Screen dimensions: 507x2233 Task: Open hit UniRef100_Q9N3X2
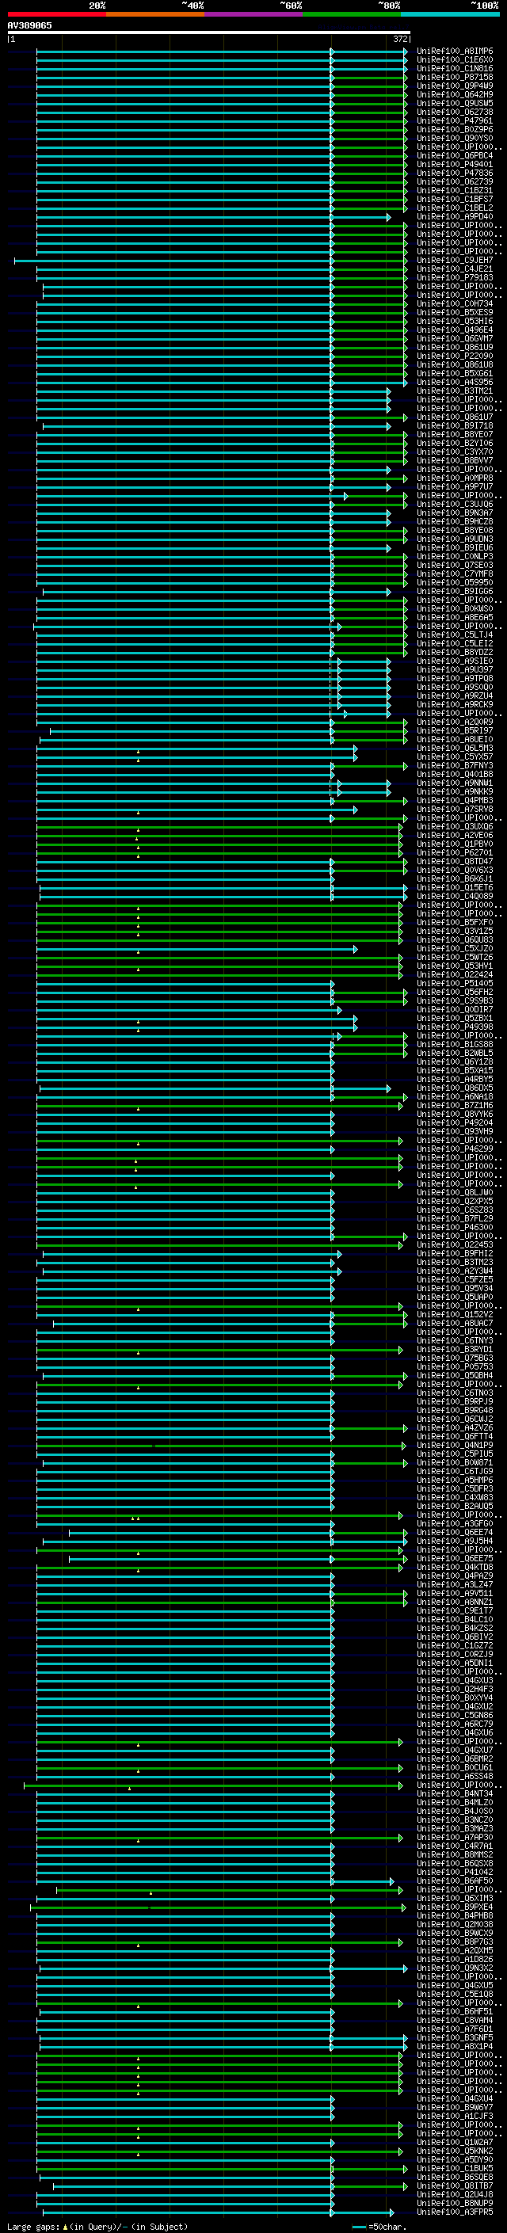(x=454, y=1968)
